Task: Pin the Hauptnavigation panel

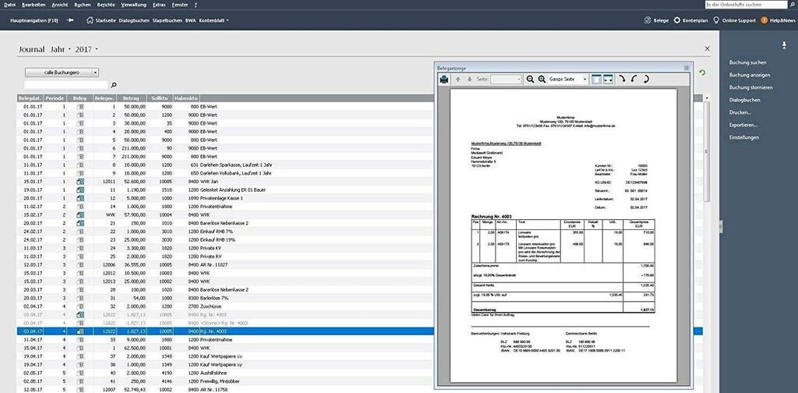Action: pyautogui.click(x=71, y=20)
